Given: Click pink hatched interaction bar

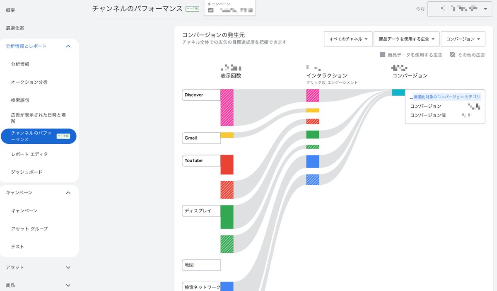Looking at the screenshot, I should click(x=313, y=96).
